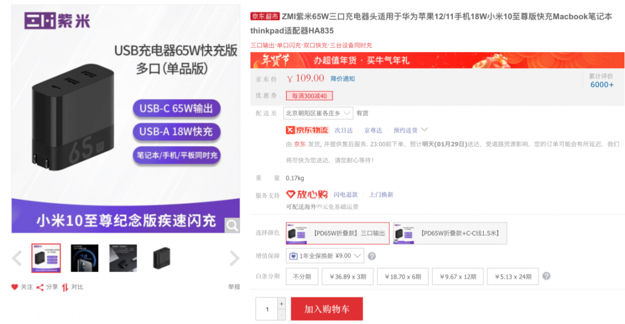
Task: Click the 降价通知 price alert link
Action: pyautogui.click(x=343, y=79)
